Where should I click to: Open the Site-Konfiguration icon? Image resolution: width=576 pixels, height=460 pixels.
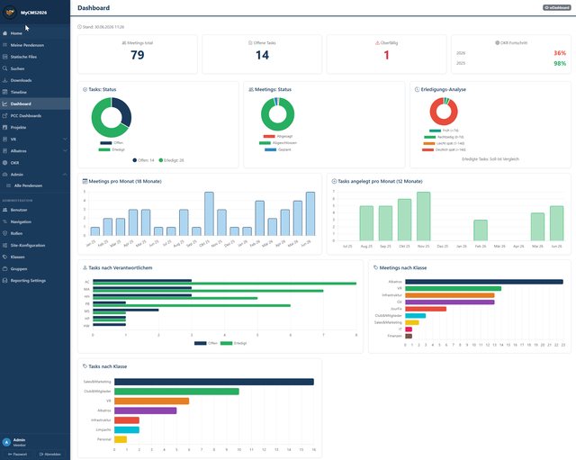[4, 245]
